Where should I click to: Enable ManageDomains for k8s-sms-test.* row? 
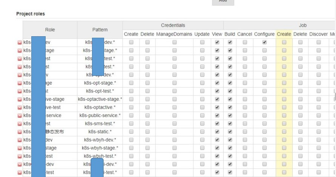pyautogui.click(x=175, y=123)
